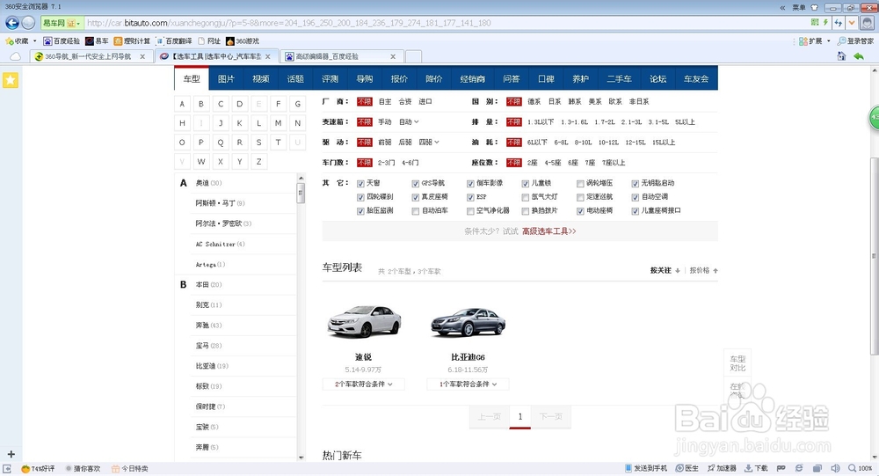Switch to the 评测 tab
Image resolution: width=879 pixels, height=476 pixels.
[x=330, y=78]
